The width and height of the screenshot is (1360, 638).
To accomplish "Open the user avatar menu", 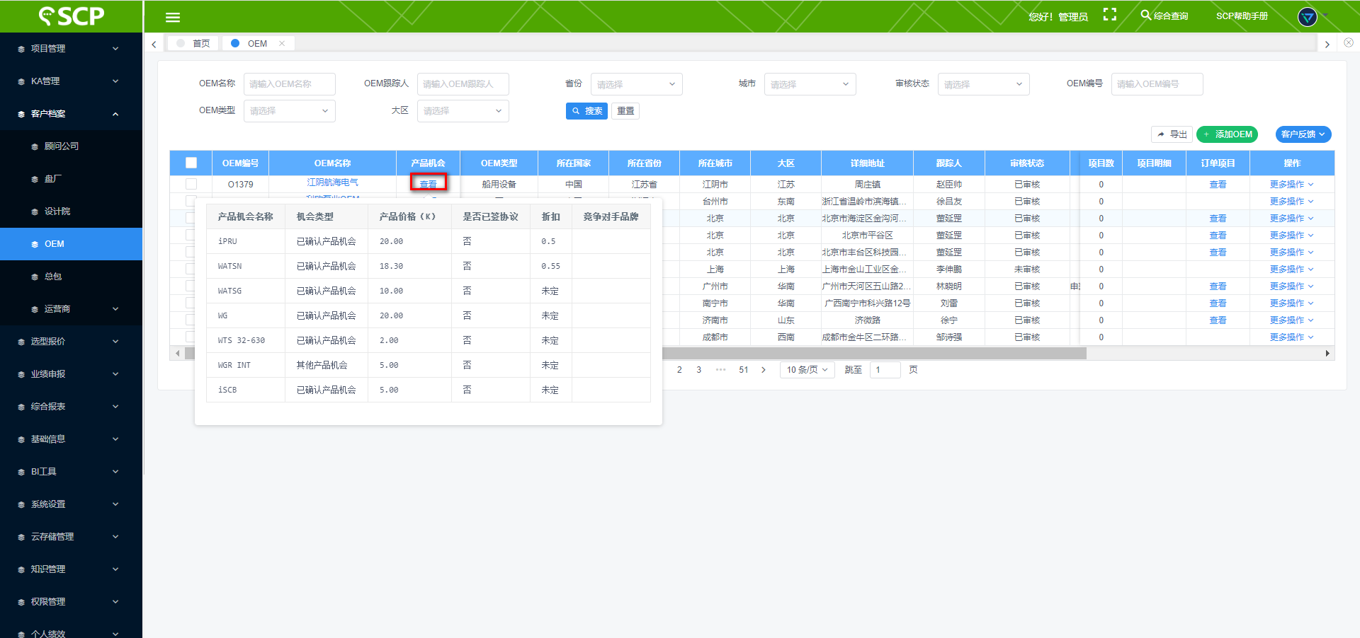I will pyautogui.click(x=1307, y=17).
